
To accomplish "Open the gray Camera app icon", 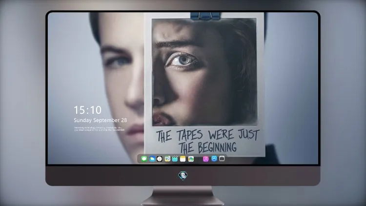I will 222,159.
